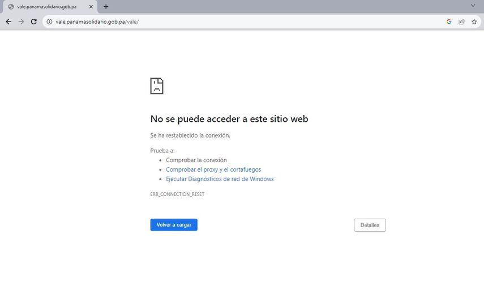Click the globe favicon on the tab
The width and height of the screenshot is (484, 285).
point(11,7)
